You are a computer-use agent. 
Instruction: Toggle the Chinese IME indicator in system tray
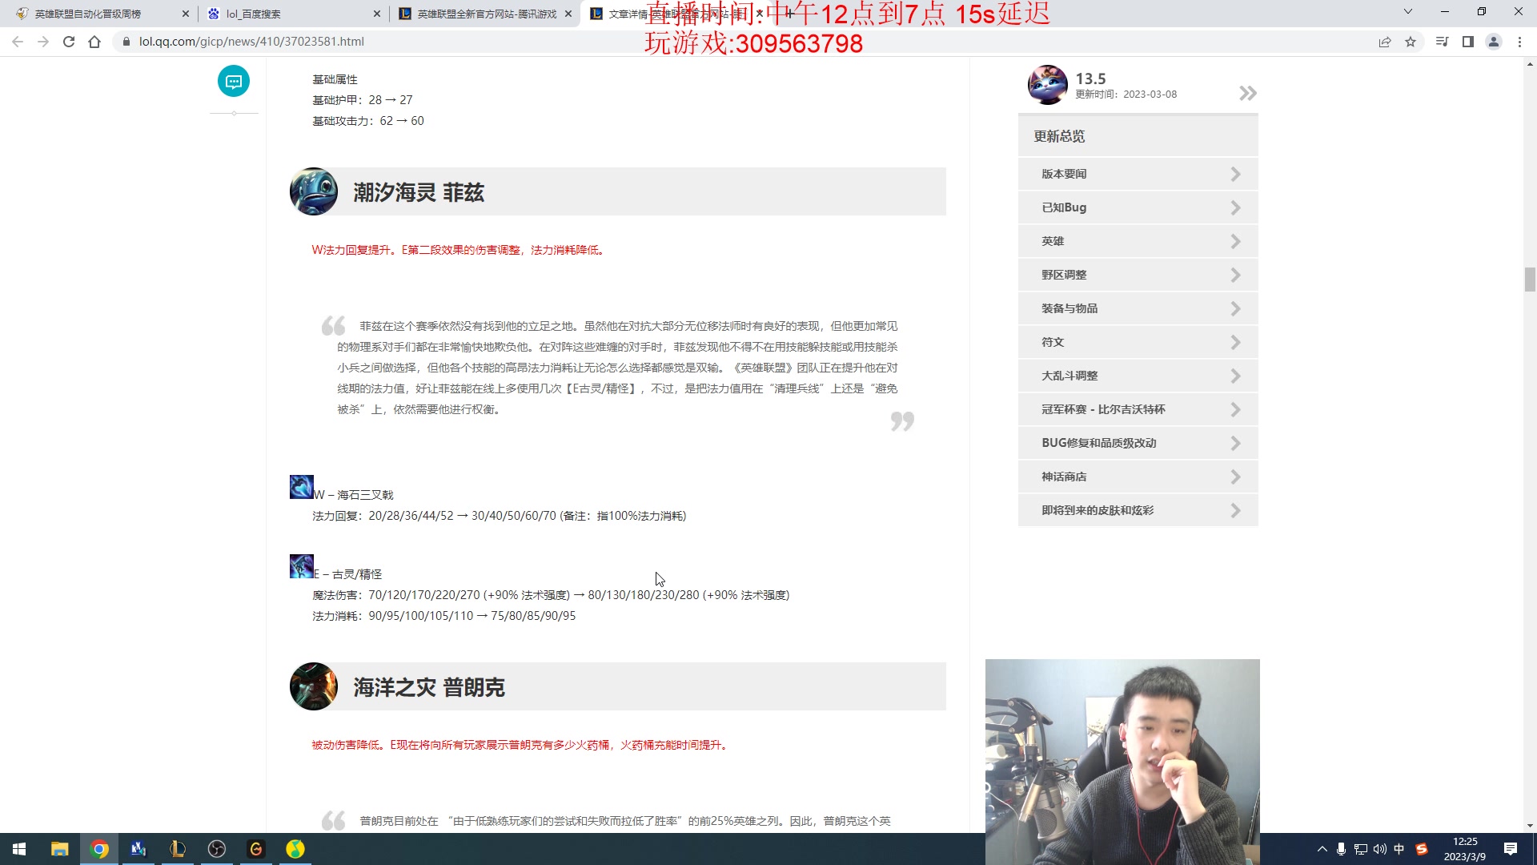[x=1399, y=848]
